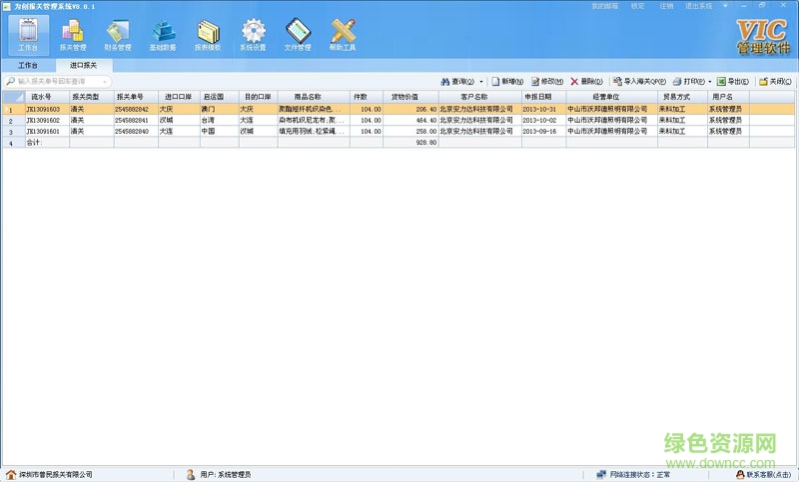The width and height of the screenshot is (799, 482).
Task: Open 基础数据 basic data module
Action: 163,35
